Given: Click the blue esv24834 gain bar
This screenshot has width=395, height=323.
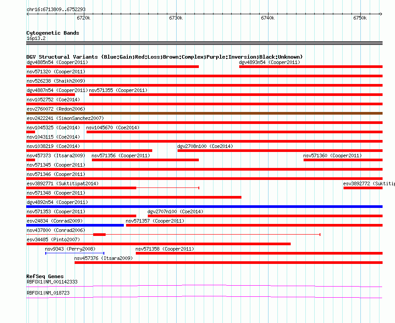Looking at the screenshot, I should click(75, 225).
